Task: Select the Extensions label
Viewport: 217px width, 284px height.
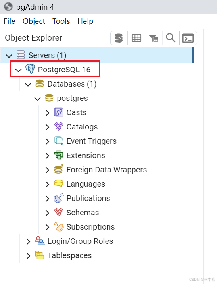Action: 86,155
